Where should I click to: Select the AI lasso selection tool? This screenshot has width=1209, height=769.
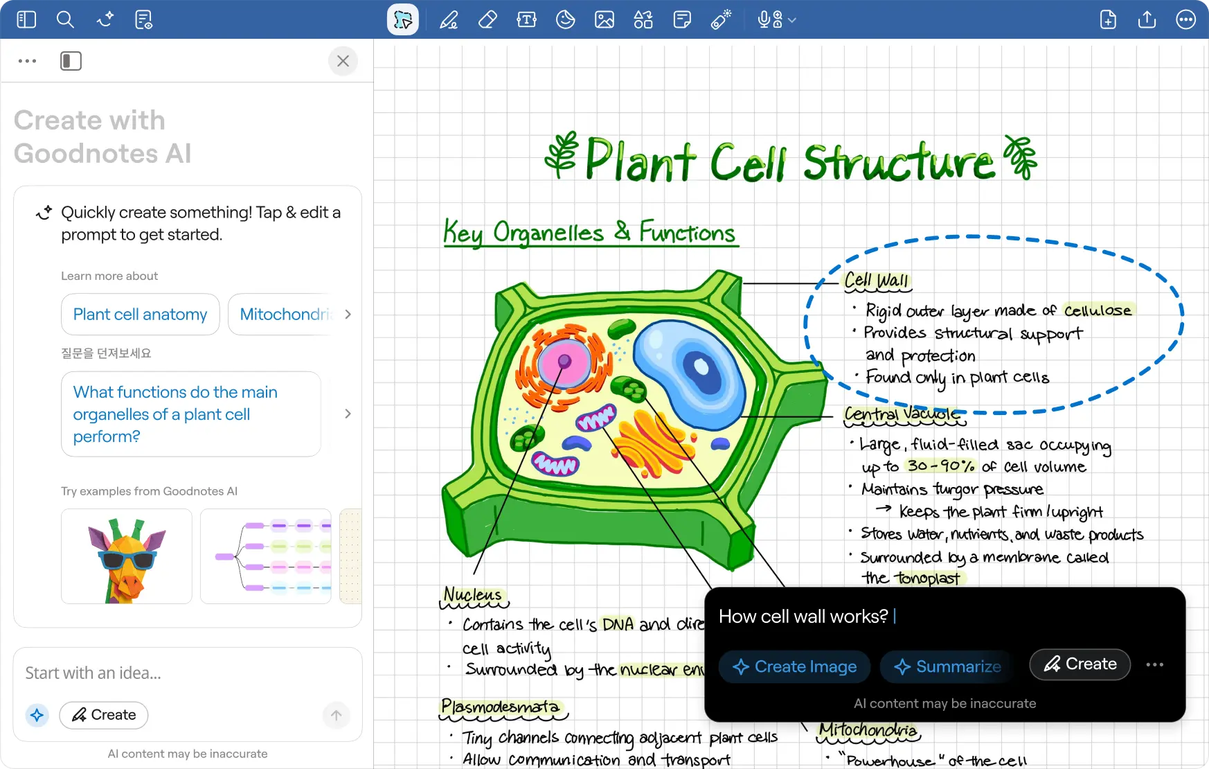[x=402, y=19]
